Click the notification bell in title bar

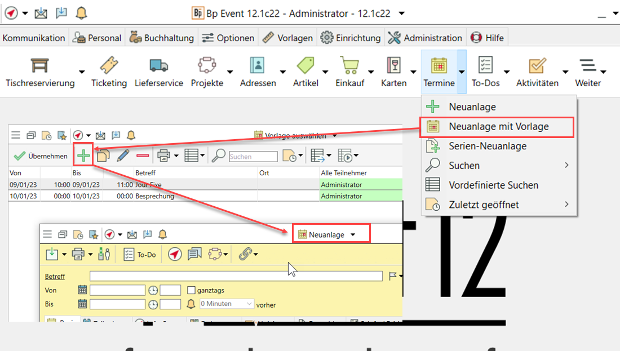point(82,13)
